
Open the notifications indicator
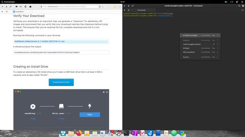[237, 2]
